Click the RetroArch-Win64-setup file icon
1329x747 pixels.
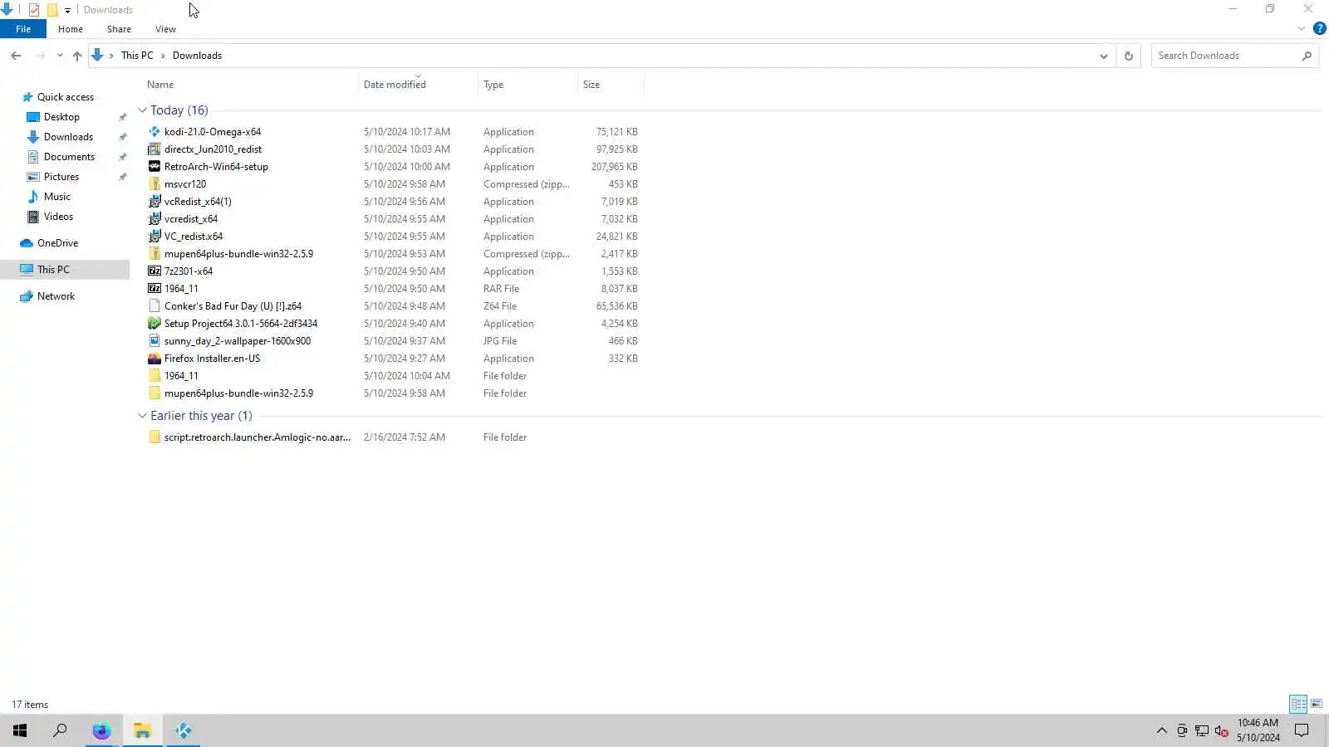(x=154, y=167)
